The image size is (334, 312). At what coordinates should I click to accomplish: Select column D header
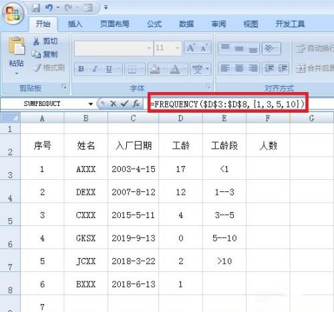click(180, 118)
